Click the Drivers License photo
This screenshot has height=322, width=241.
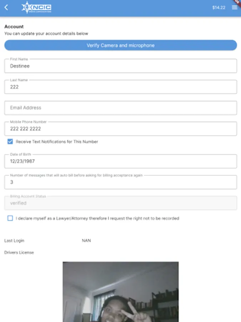pos(120,292)
